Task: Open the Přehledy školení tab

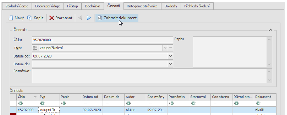Action: point(197,6)
